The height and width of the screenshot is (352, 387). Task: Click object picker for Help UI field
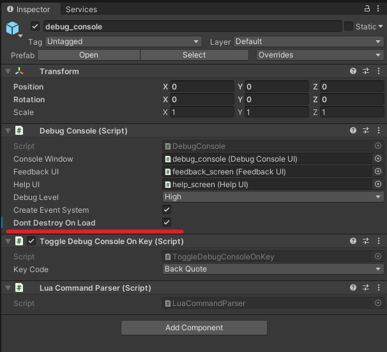point(378,185)
